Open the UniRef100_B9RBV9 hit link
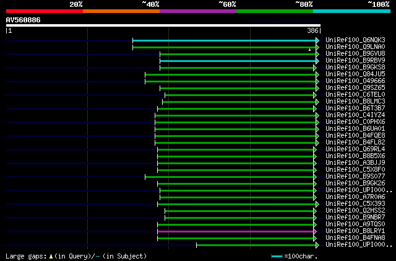The image size is (396, 261). click(355, 61)
